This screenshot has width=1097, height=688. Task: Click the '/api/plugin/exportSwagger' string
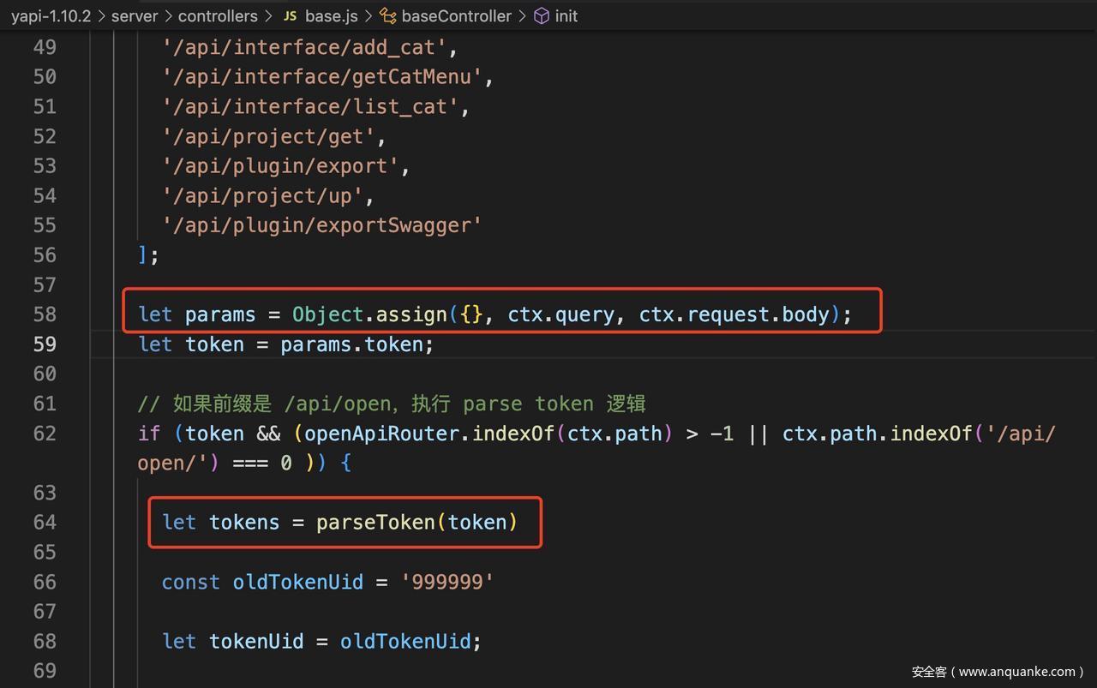click(322, 225)
